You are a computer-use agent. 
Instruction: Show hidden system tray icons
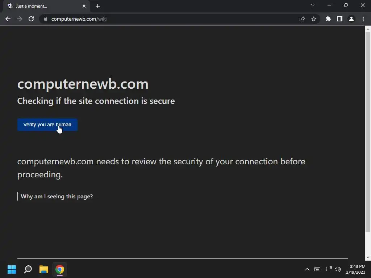[x=307, y=269]
